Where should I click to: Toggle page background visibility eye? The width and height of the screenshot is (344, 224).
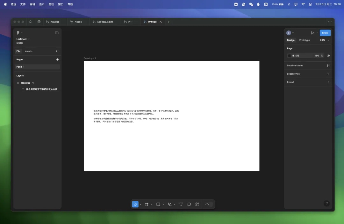point(328,56)
